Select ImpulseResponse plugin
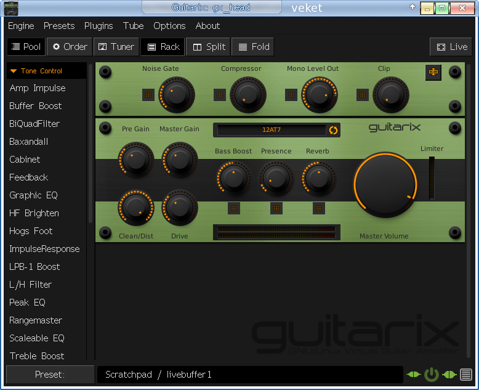The image size is (479, 390). (44, 249)
